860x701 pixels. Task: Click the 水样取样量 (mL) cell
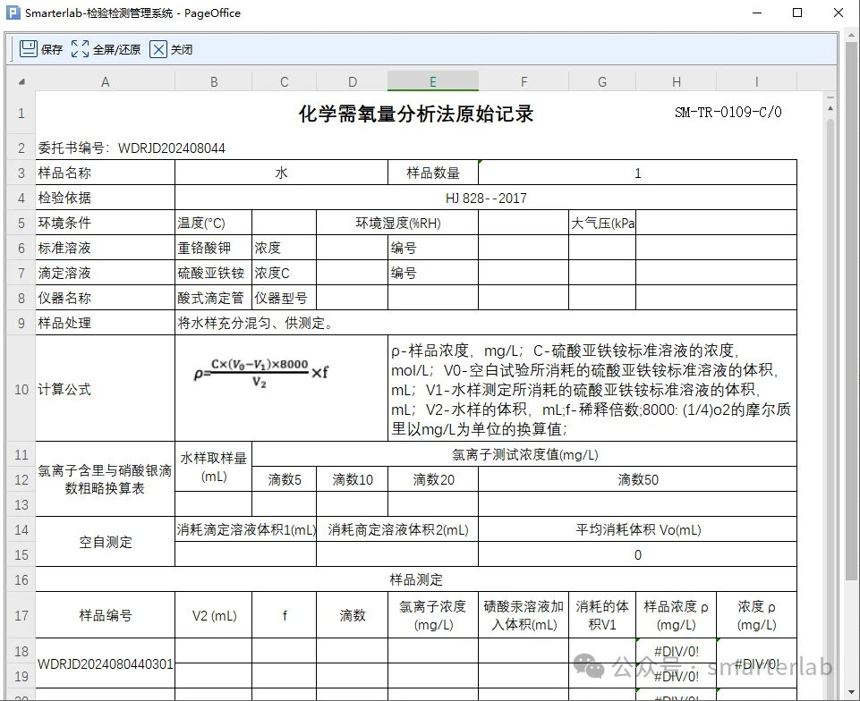[x=213, y=467]
